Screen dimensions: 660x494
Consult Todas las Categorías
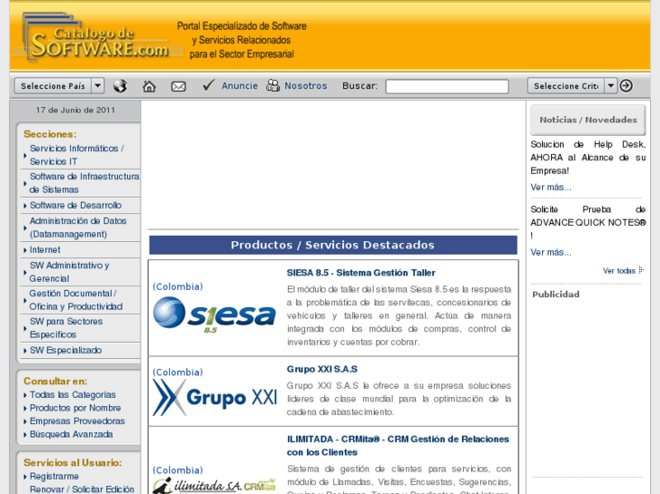(73, 395)
